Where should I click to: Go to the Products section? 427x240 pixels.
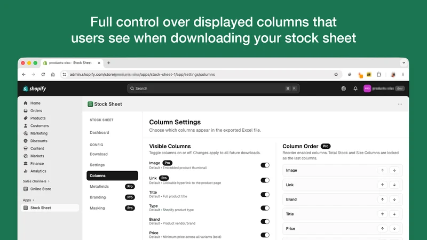(x=38, y=118)
